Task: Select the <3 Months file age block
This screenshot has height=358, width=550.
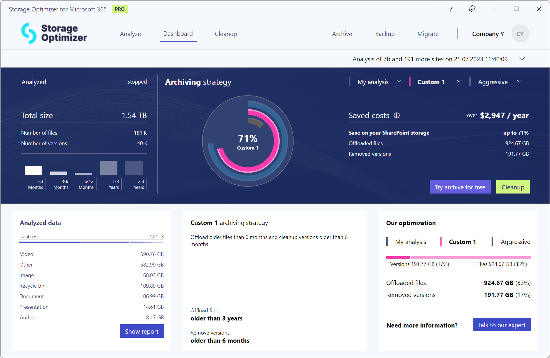Action: (33, 170)
